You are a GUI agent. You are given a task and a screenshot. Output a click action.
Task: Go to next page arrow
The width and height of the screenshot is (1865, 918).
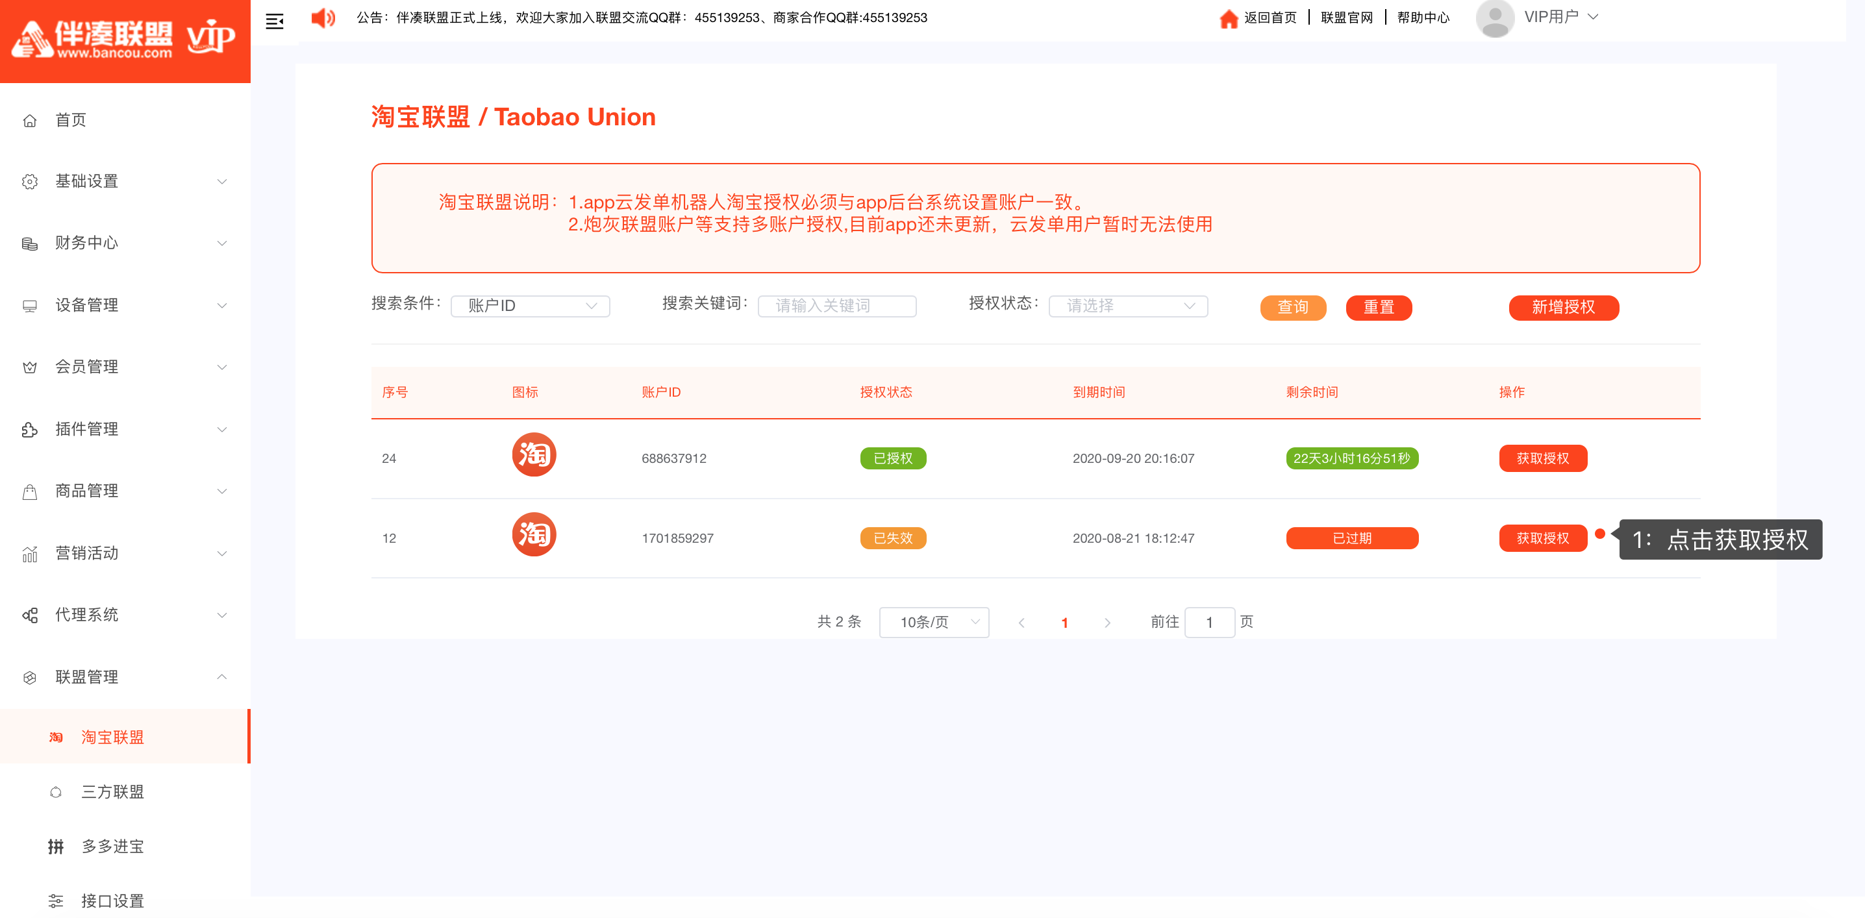[x=1107, y=623]
